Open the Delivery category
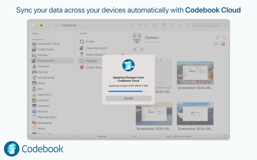257x160 pixels. click(52, 55)
